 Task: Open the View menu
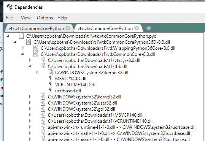click(25, 18)
